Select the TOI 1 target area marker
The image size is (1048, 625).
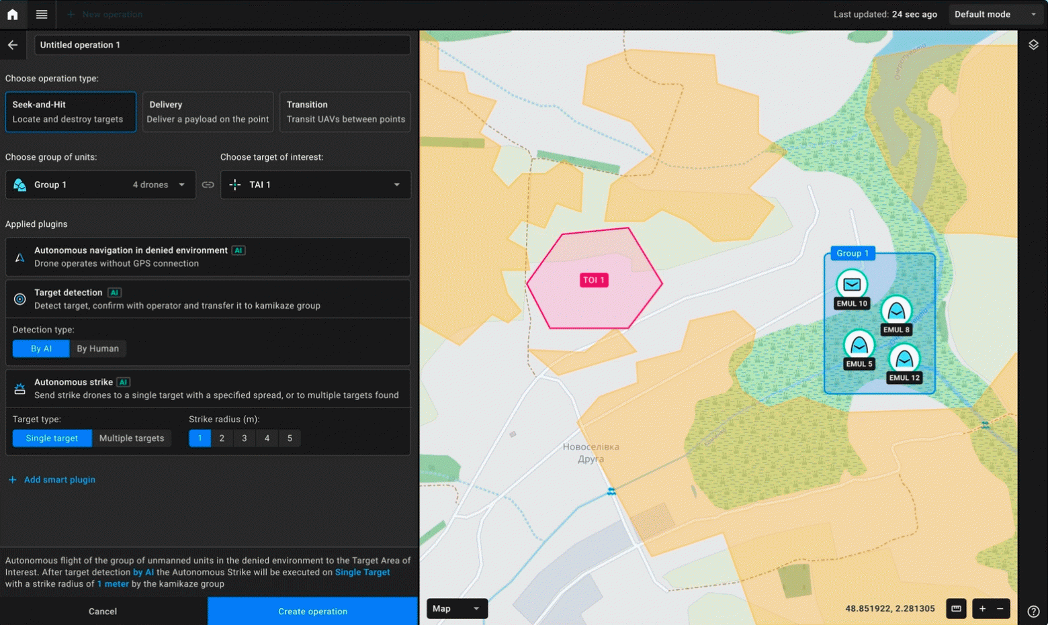(594, 280)
